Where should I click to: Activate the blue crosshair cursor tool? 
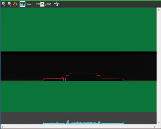click(x=56, y=4)
